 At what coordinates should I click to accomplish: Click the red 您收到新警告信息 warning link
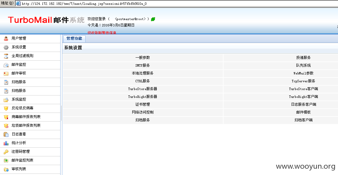[x=102, y=33]
